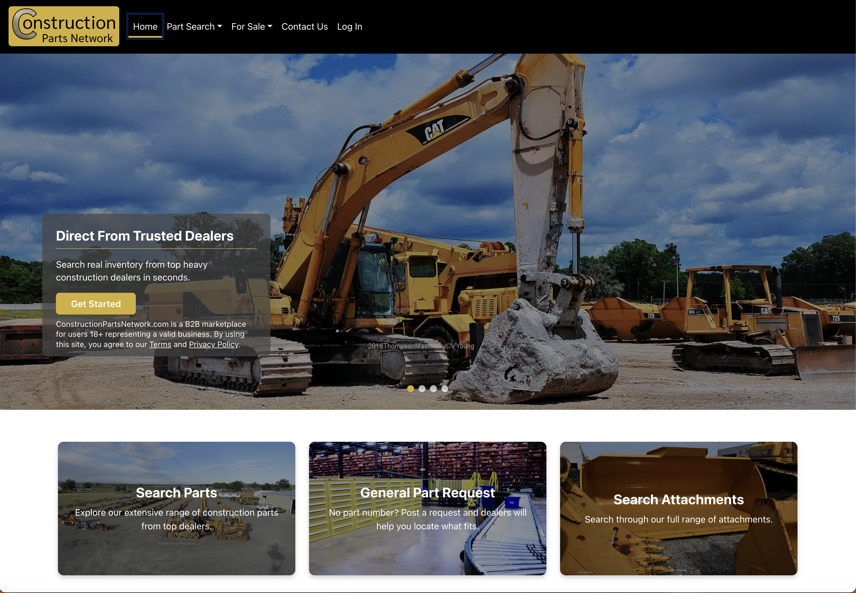Open Part Search by clicking its chevron arrow
The image size is (856, 593).
tap(221, 26)
